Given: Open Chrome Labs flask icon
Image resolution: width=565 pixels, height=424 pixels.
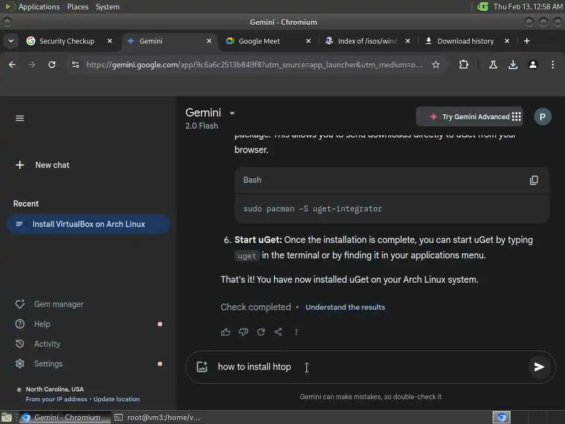Looking at the screenshot, I should pyautogui.click(x=493, y=65).
